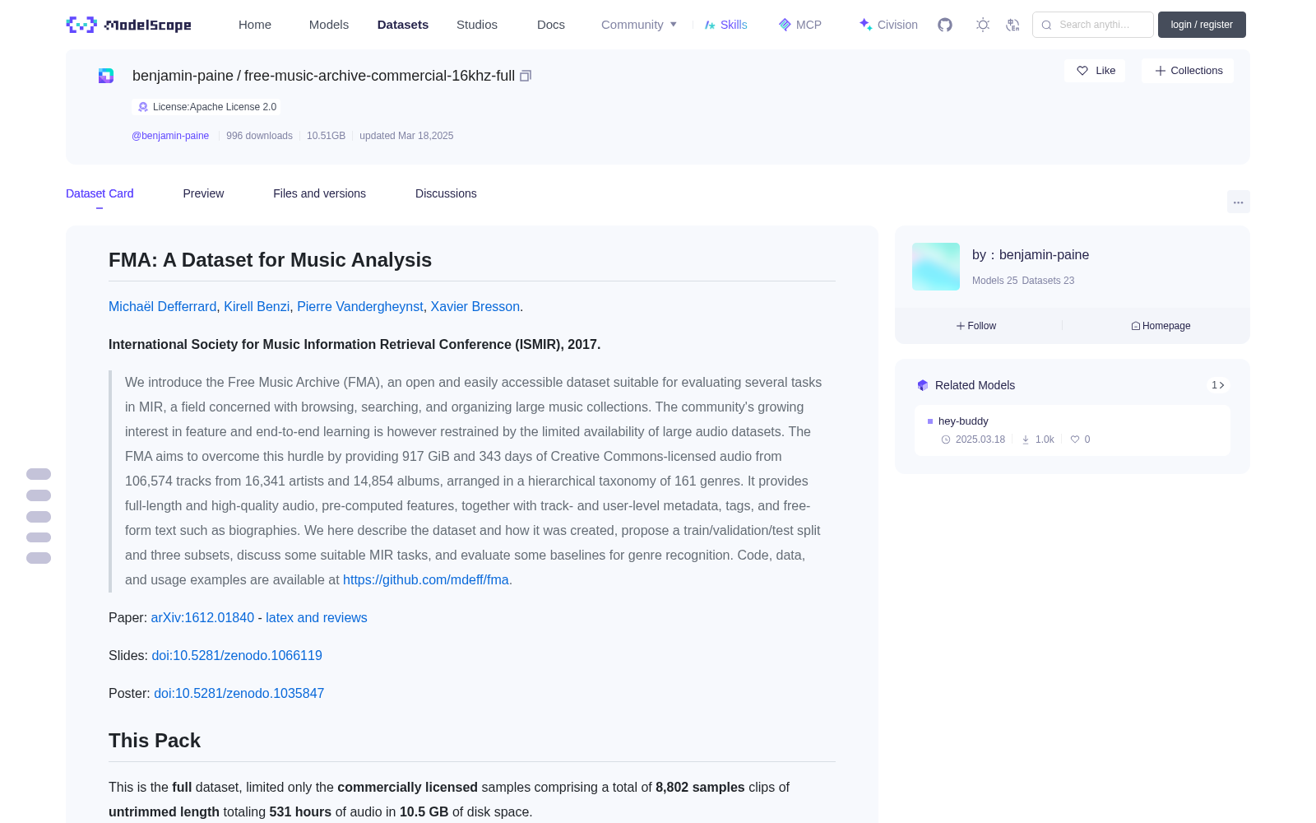The width and height of the screenshot is (1316, 823).
Task: Click the FMA: A Dataset for Music Analysis heading
Action: [x=270, y=260]
